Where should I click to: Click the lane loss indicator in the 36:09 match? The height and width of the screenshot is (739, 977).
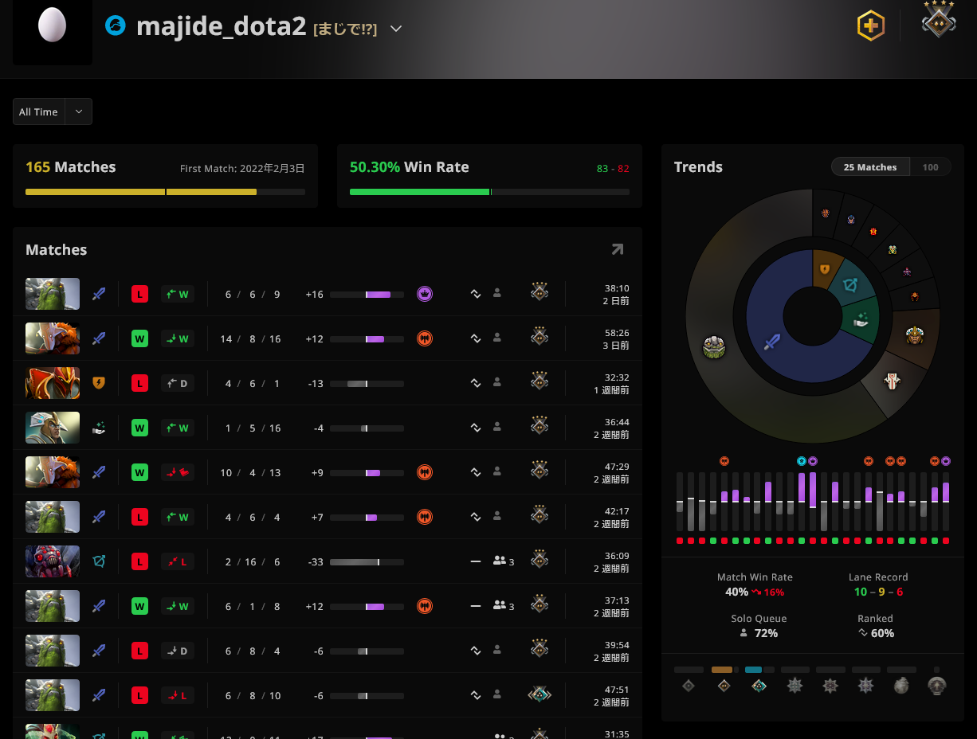tap(178, 561)
